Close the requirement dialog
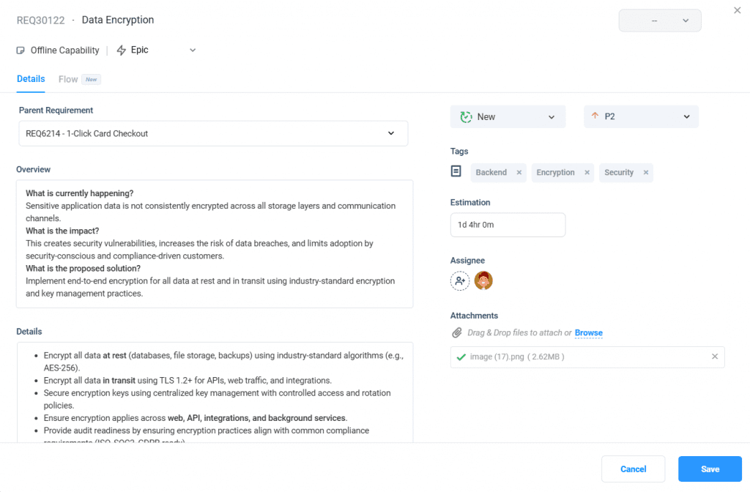Viewport: 750px width, 492px height. (737, 10)
